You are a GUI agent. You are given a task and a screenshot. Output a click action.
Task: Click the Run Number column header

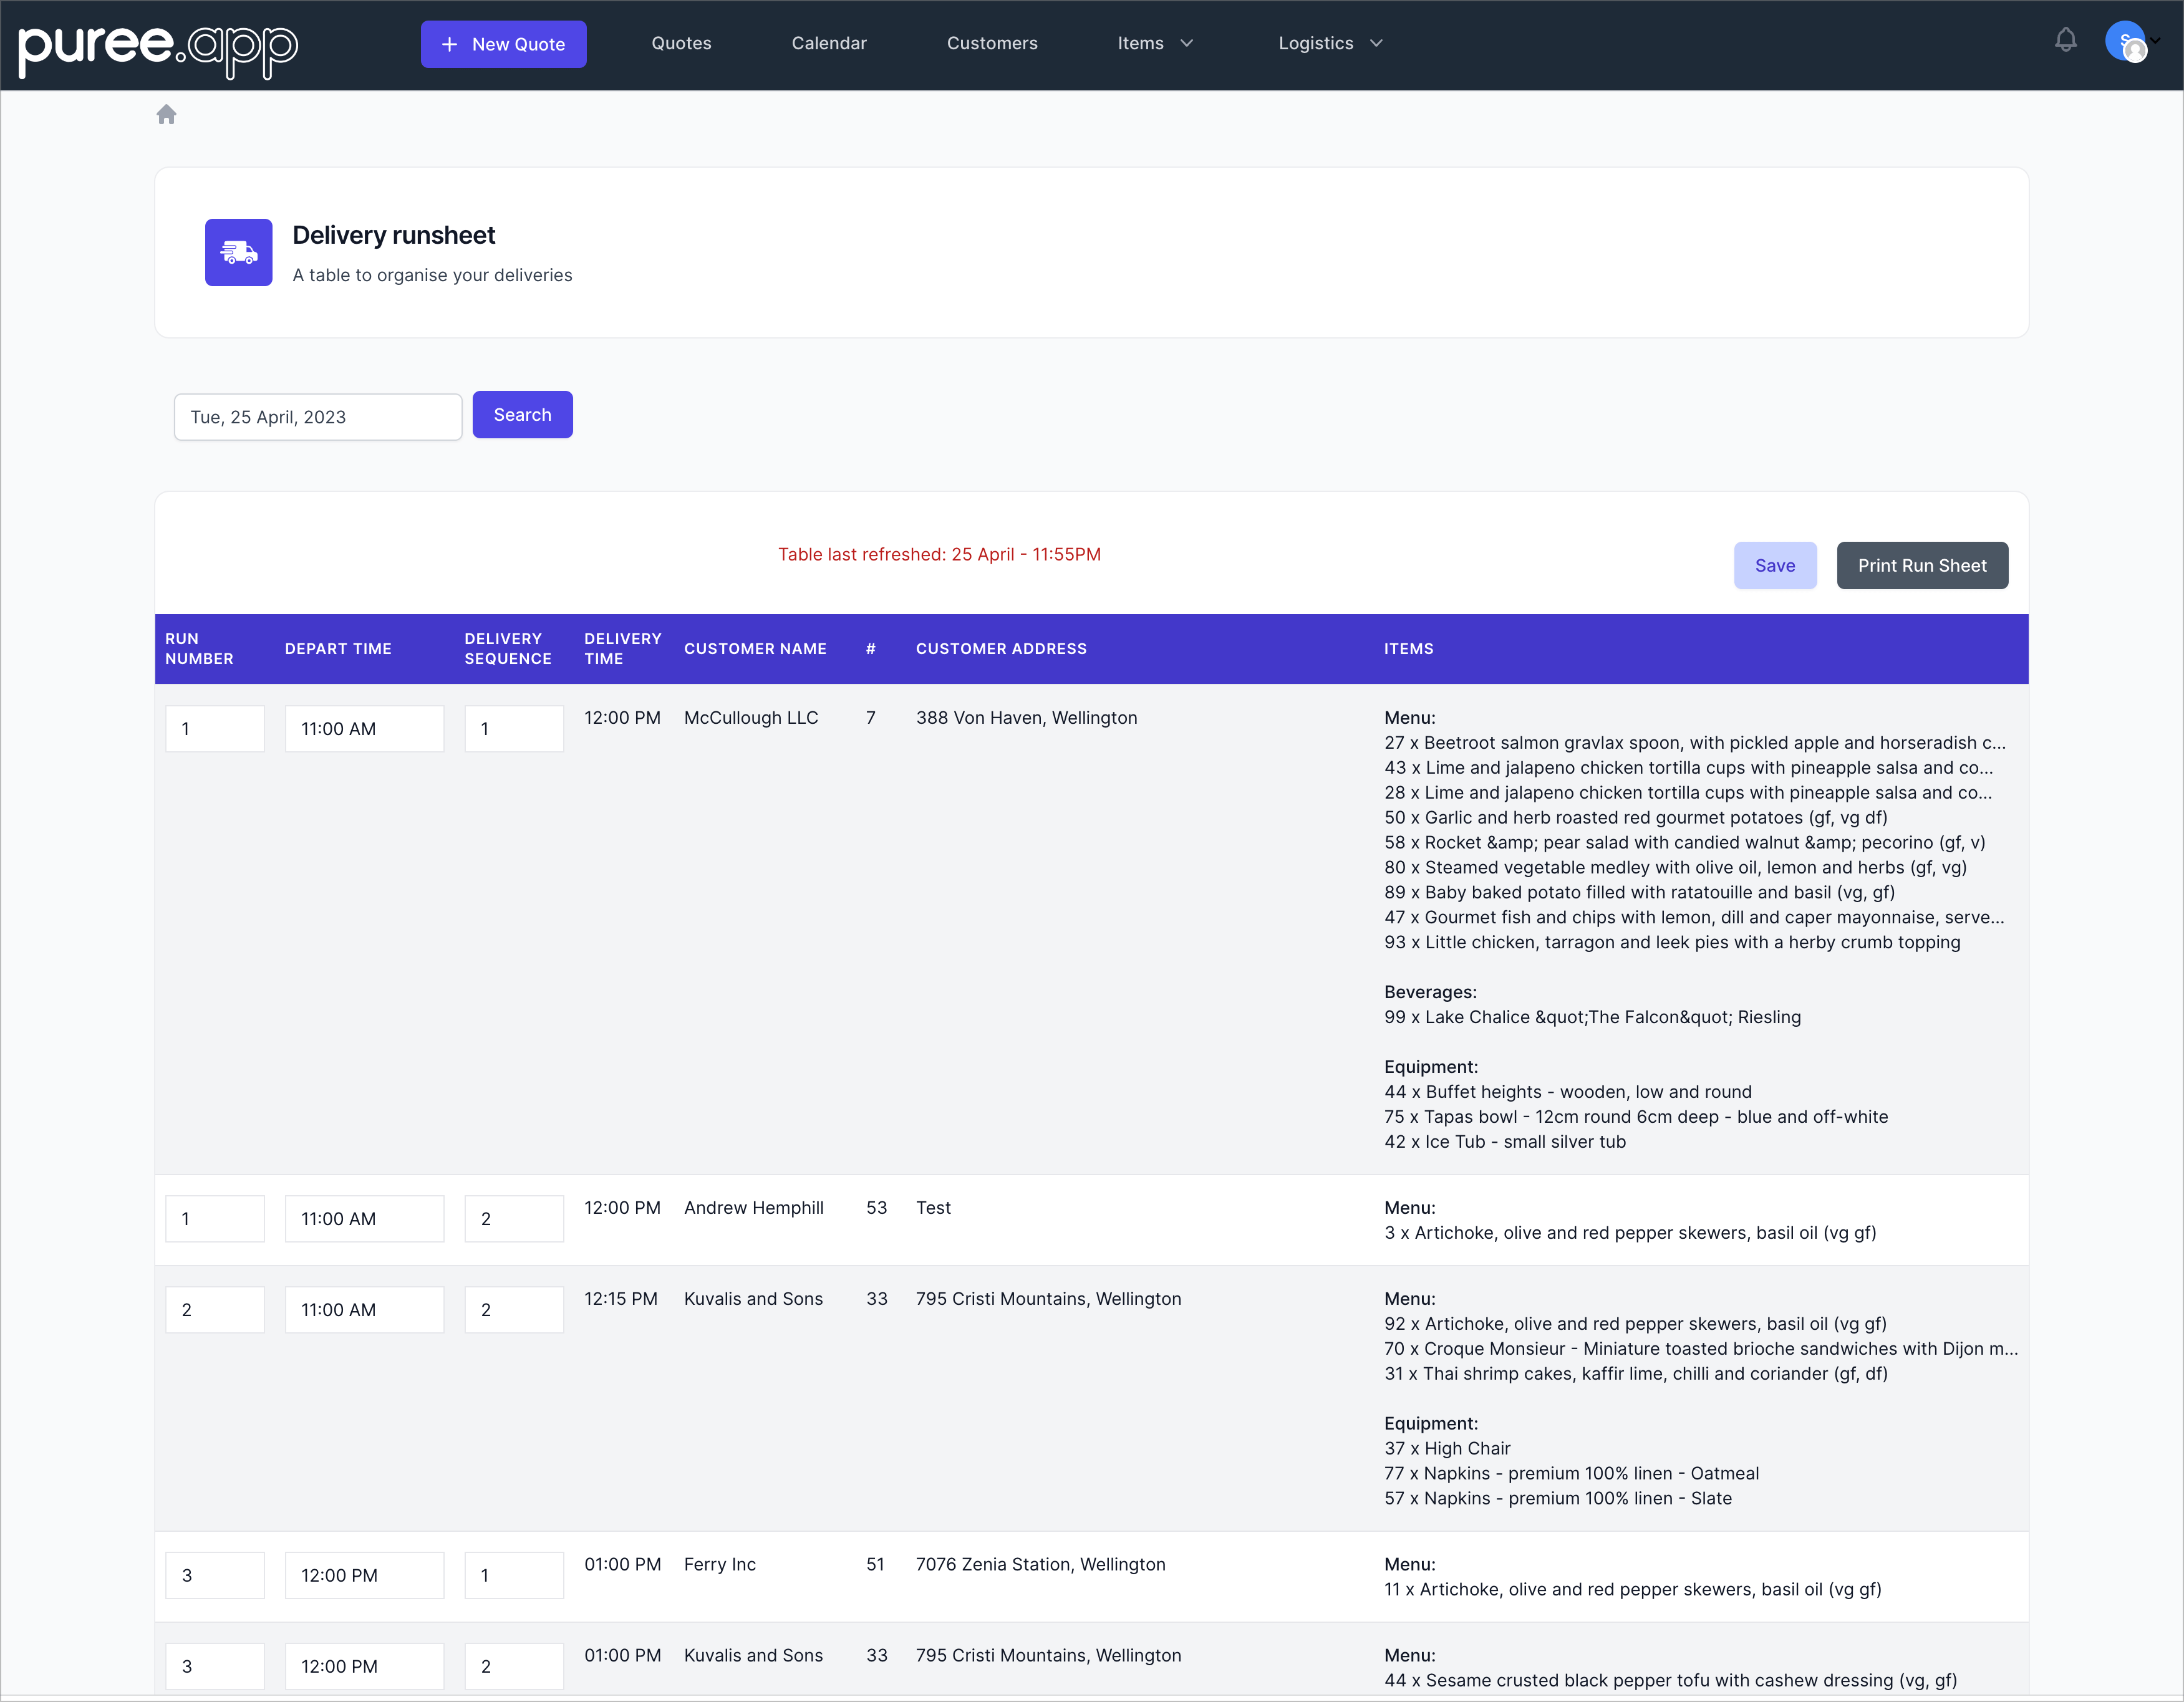tap(199, 648)
